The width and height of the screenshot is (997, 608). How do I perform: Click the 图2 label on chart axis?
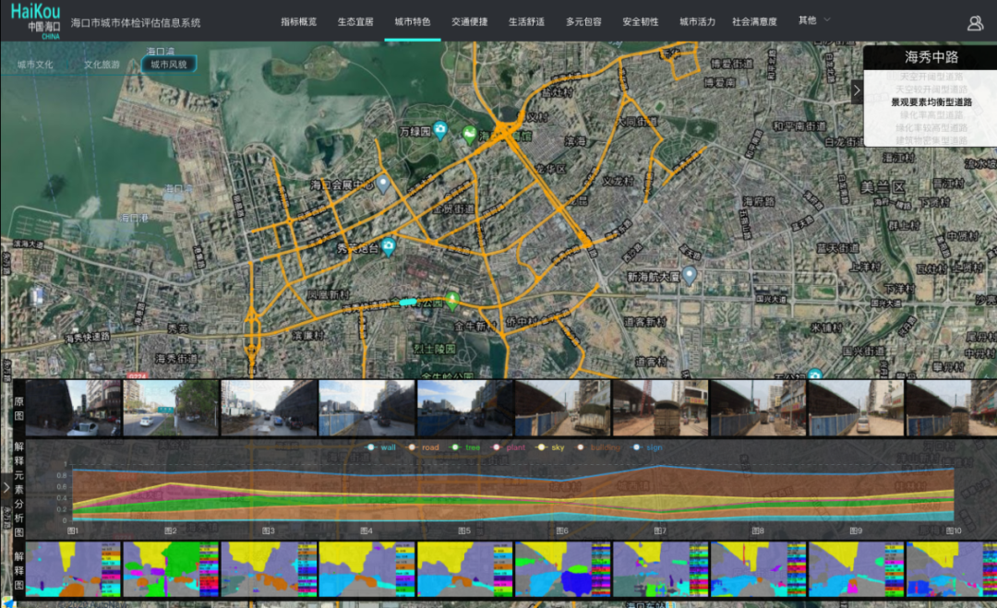[171, 531]
